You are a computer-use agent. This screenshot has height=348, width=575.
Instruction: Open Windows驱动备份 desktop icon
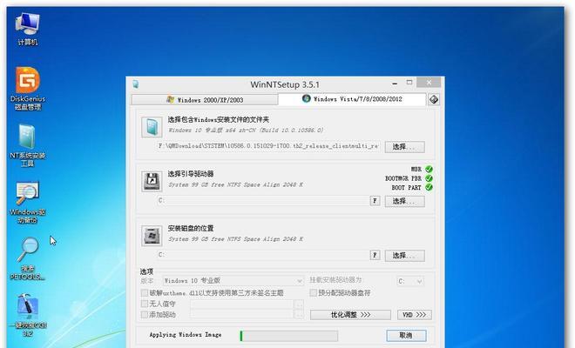(x=28, y=203)
